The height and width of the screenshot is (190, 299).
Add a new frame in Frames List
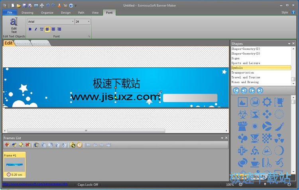(x=7, y=145)
